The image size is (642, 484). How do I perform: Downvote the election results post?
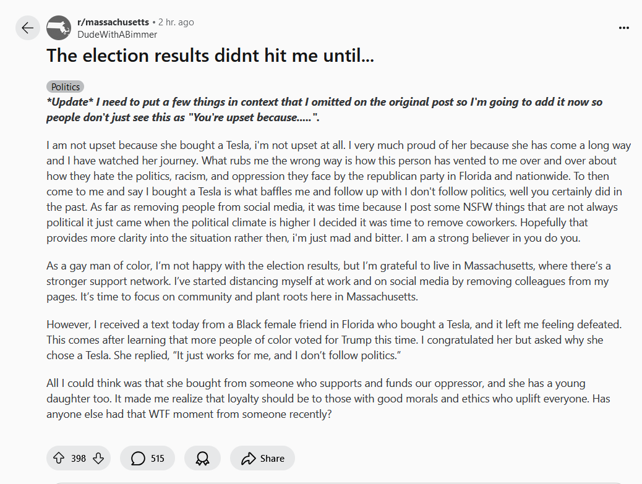point(98,458)
